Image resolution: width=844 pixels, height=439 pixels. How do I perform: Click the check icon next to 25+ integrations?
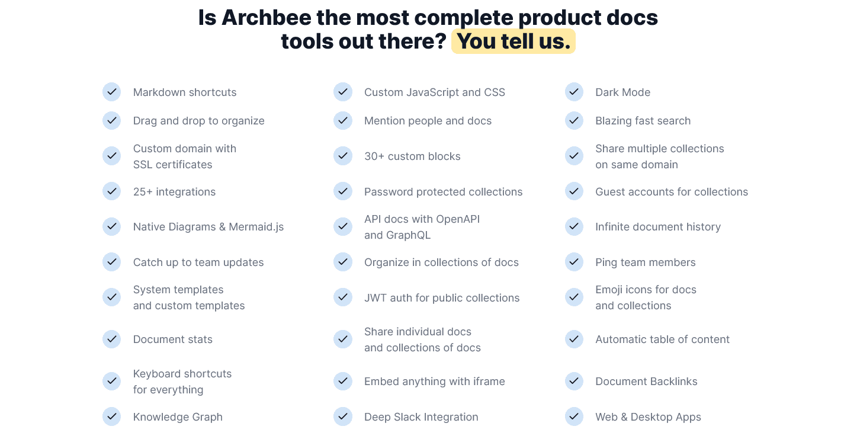point(111,191)
